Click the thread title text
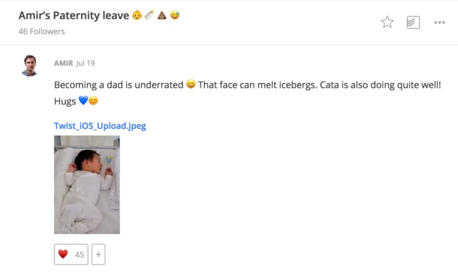This screenshot has width=458, height=274. 73,15
